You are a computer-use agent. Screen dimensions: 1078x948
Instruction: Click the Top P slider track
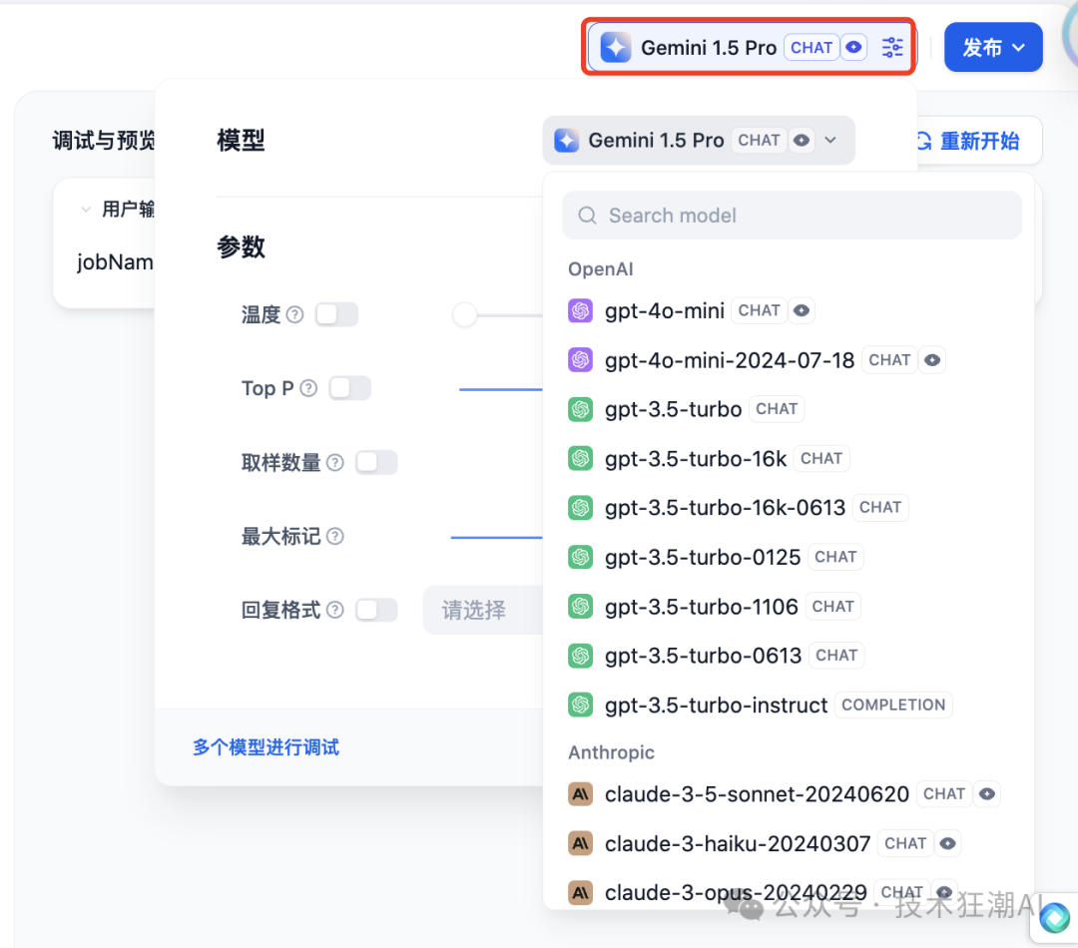click(500, 389)
